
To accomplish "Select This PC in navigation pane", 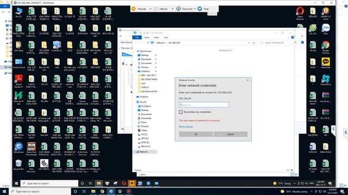I will click(x=143, y=102).
